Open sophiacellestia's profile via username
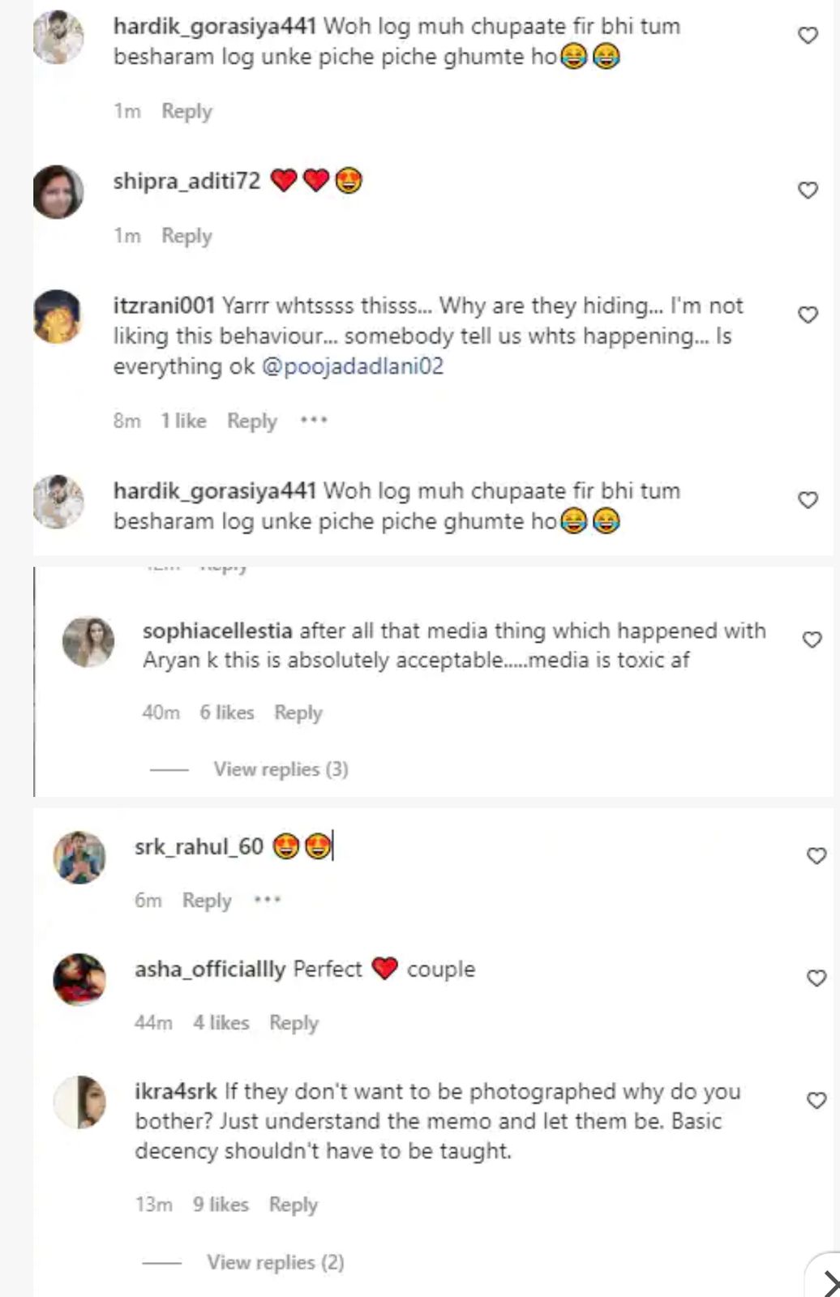Image resolution: width=840 pixels, height=1297 pixels. (217, 631)
